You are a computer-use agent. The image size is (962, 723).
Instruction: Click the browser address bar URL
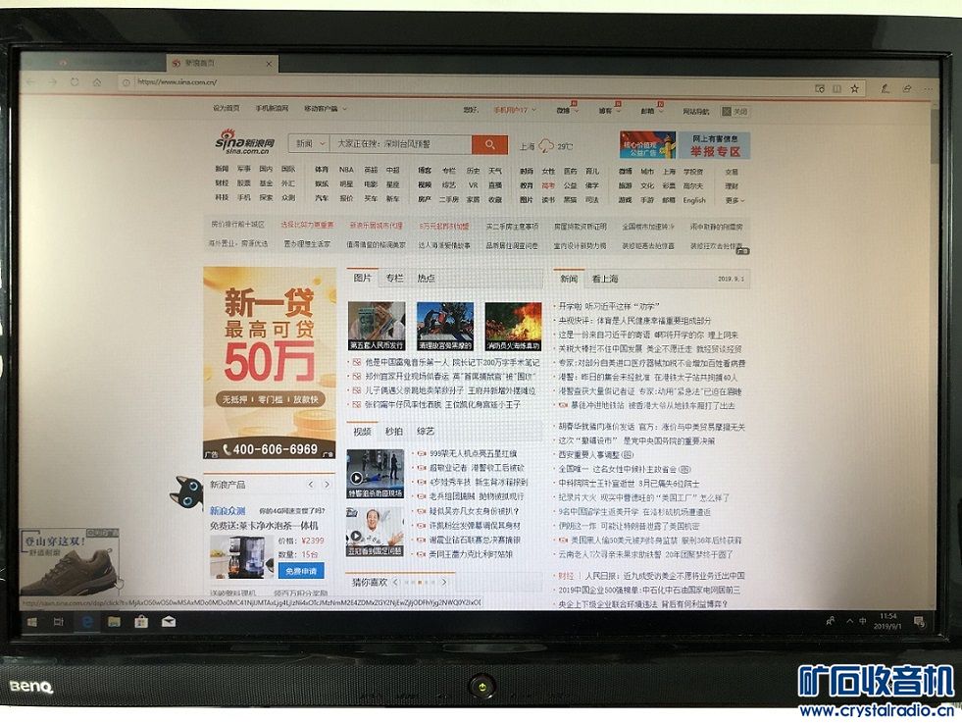177,81
